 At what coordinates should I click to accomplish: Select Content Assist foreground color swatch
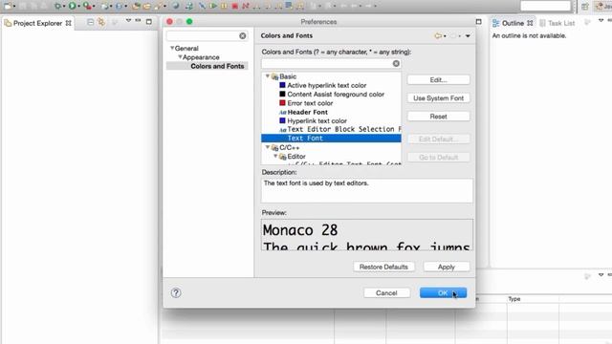(x=282, y=94)
